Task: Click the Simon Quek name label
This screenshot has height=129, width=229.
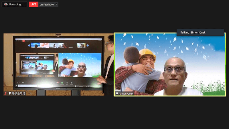Action: pyautogui.click(x=127, y=93)
